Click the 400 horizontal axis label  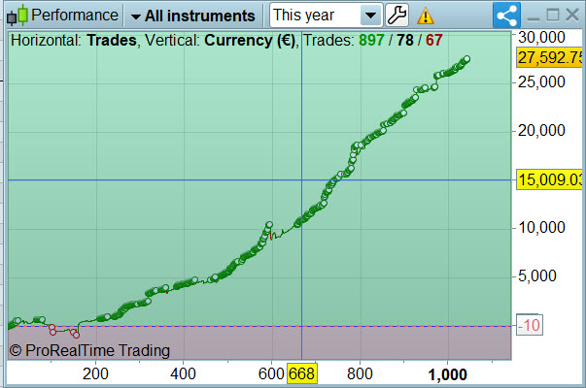click(x=183, y=373)
